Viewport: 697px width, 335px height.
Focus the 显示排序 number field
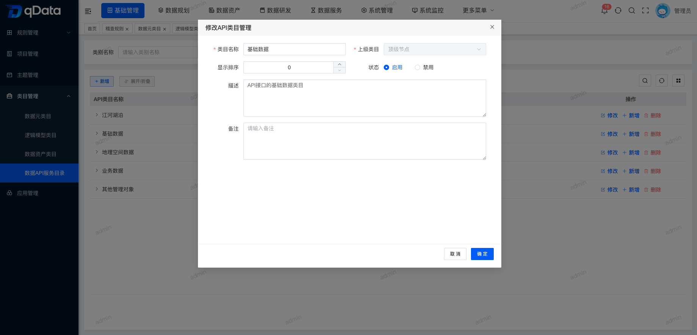(x=289, y=67)
